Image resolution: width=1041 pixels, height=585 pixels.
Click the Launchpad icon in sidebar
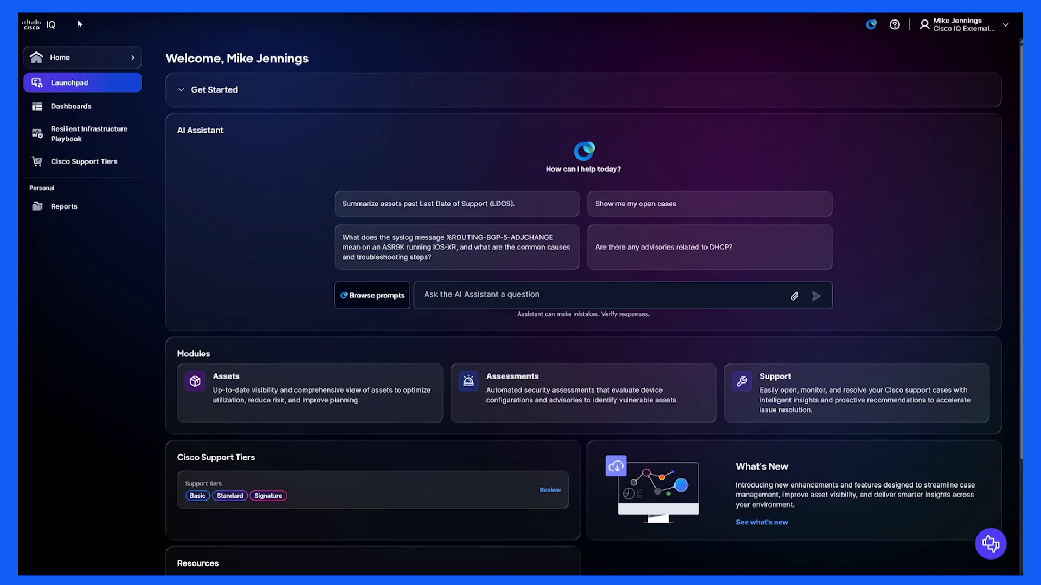click(x=37, y=82)
